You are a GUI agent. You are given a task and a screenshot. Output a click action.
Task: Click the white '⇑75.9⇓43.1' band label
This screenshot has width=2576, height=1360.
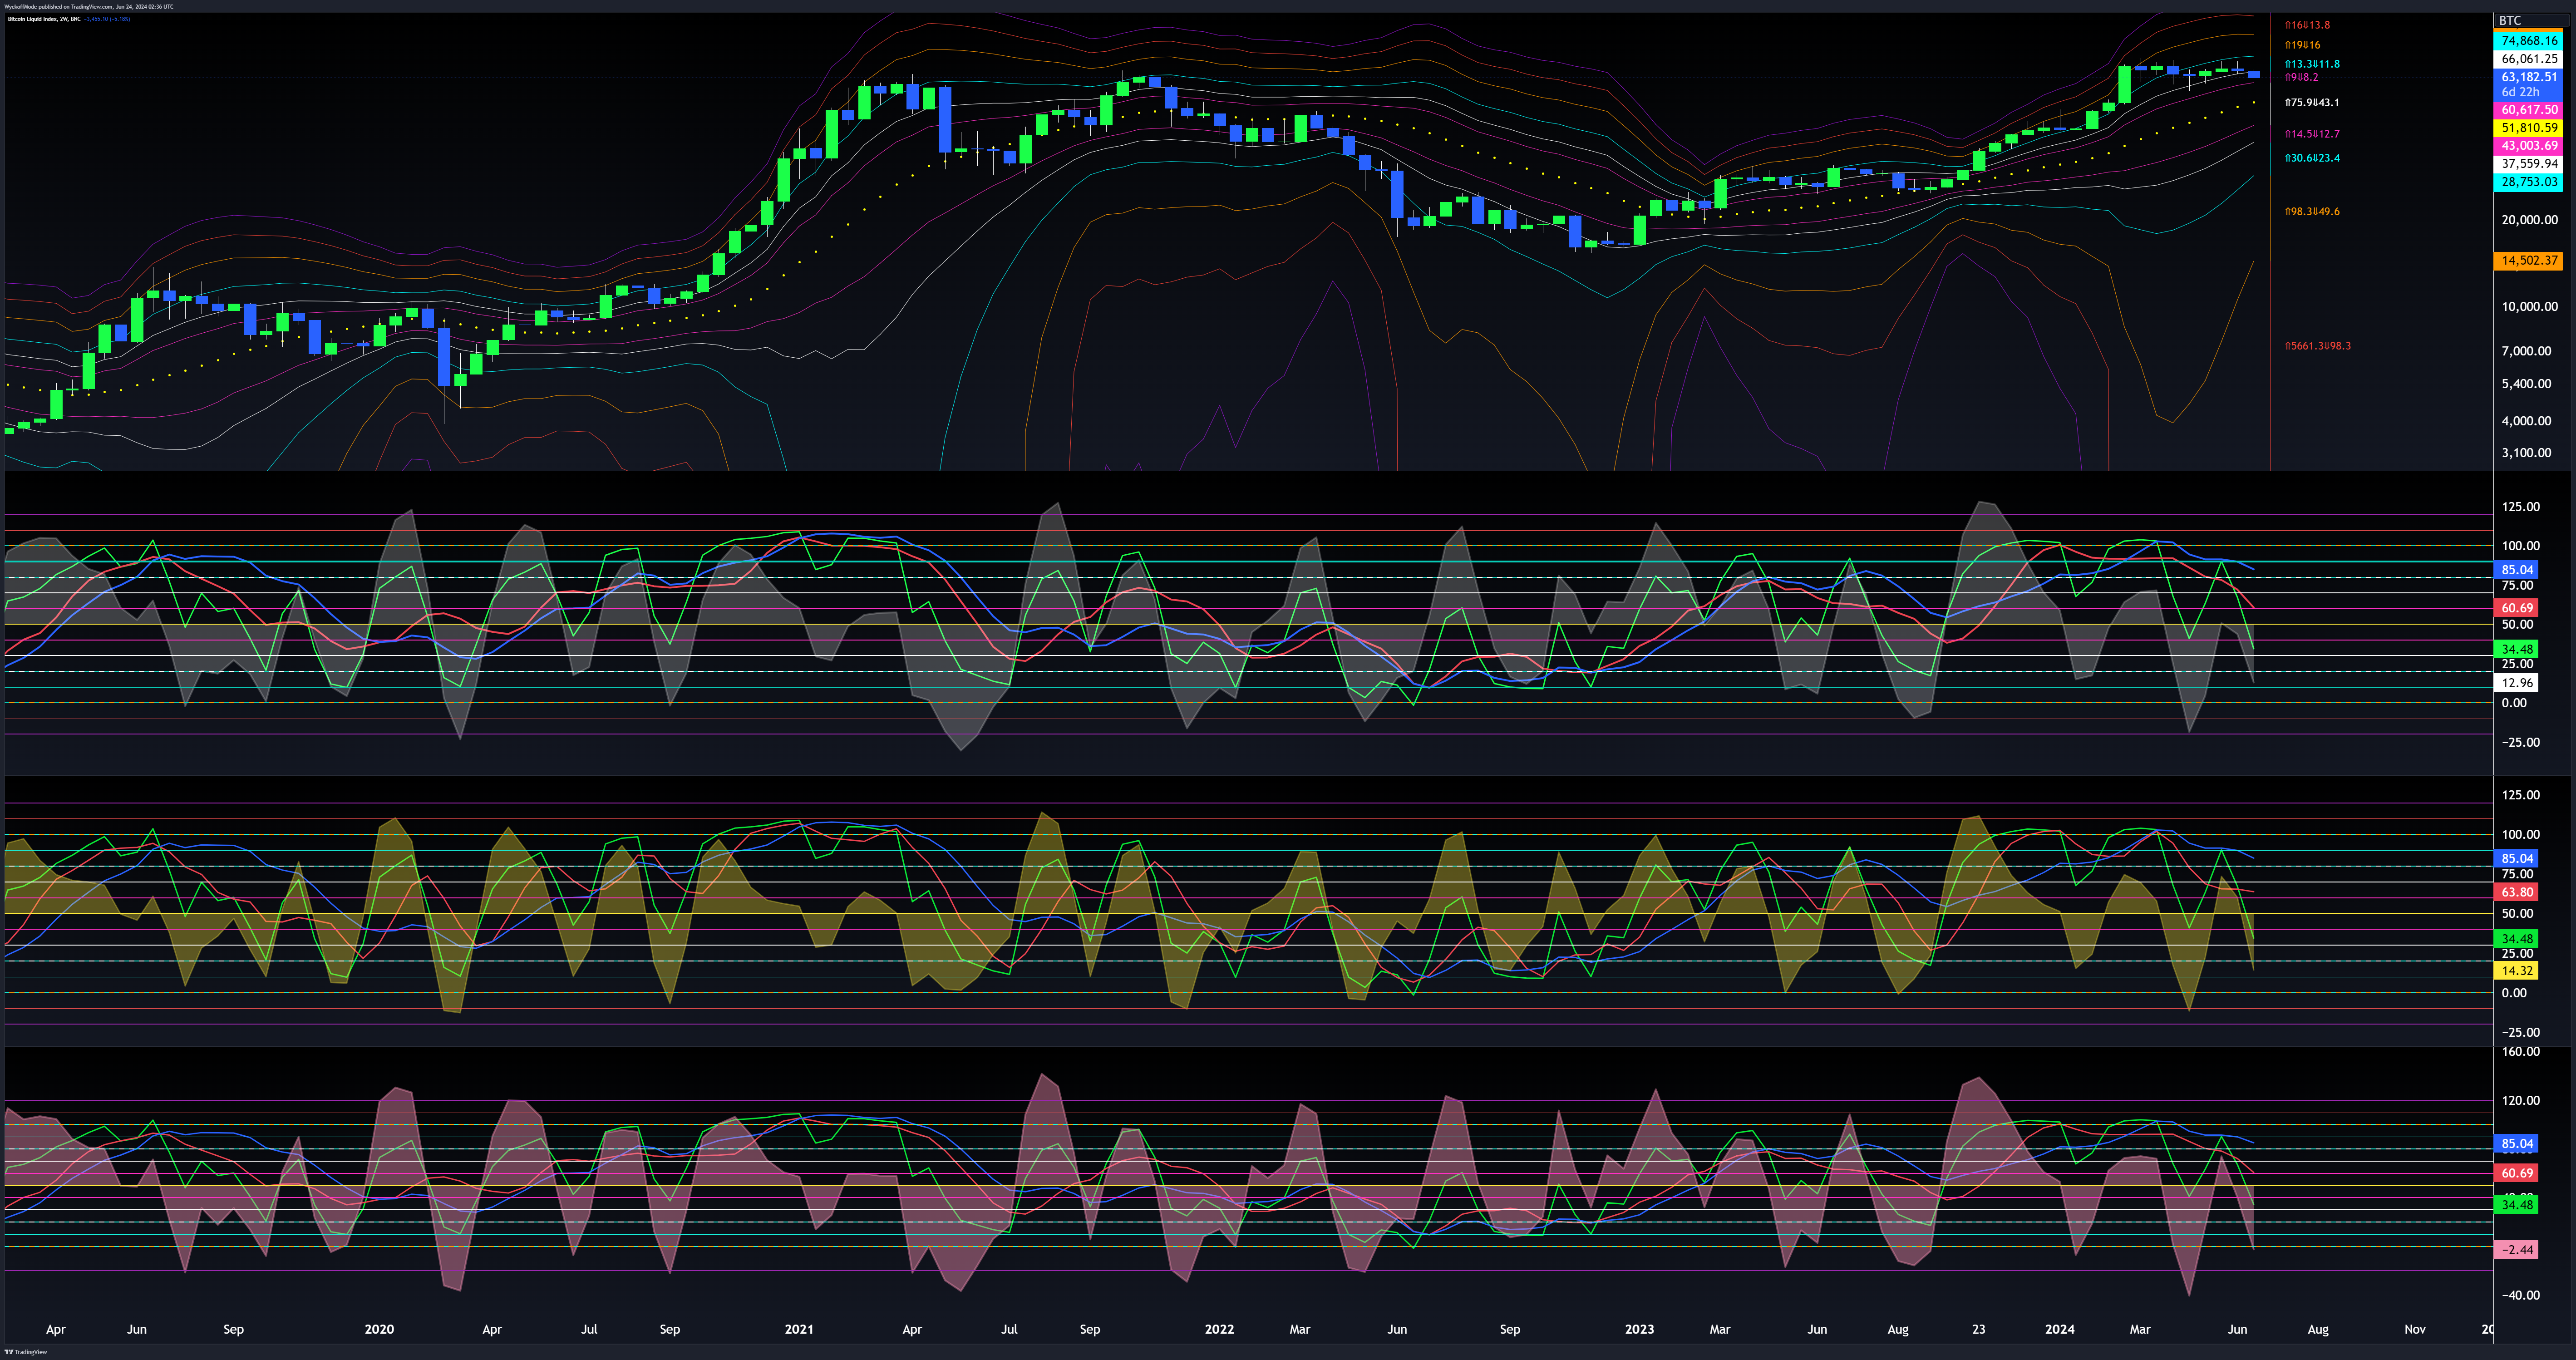[2312, 103]
